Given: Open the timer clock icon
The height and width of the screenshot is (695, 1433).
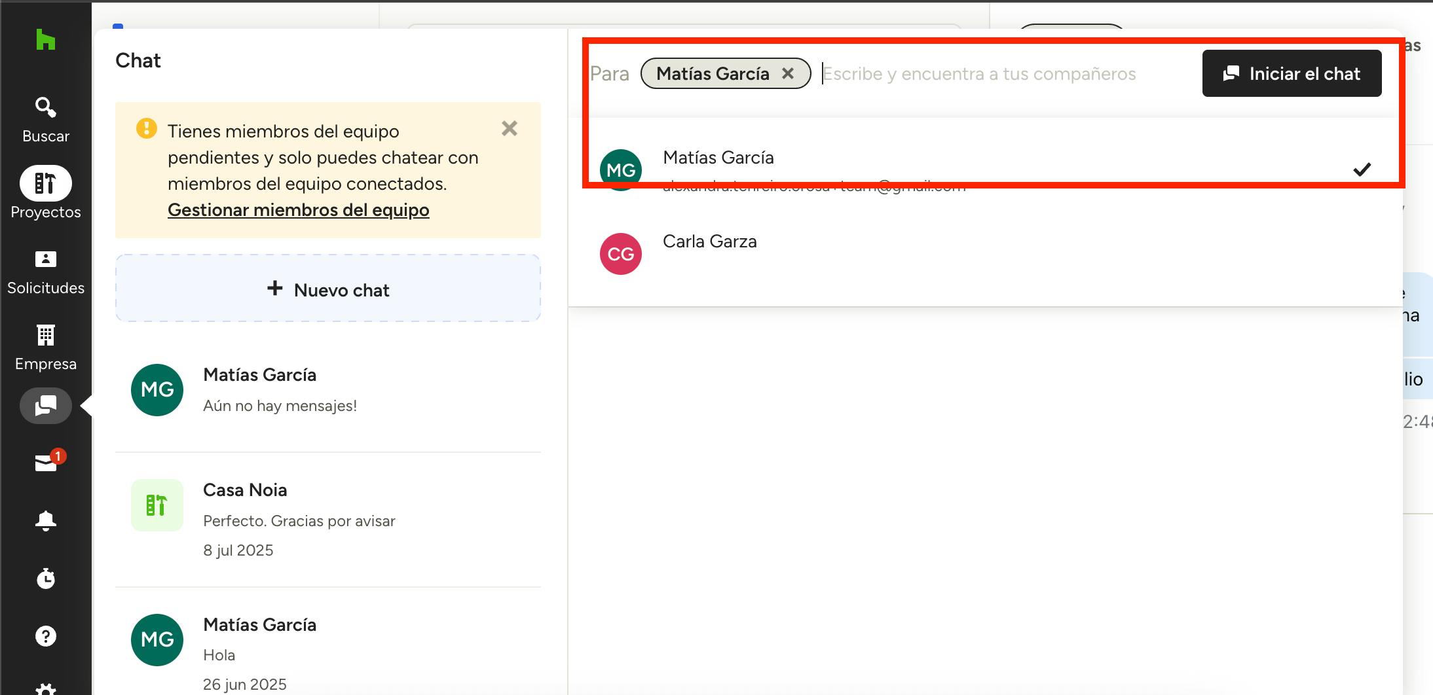Looking at the screenshot, I should pos(46,579).
